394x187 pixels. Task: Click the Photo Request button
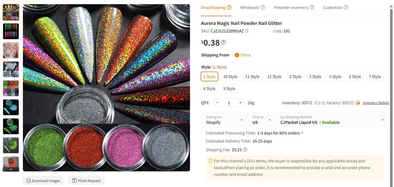pos(86,181)
